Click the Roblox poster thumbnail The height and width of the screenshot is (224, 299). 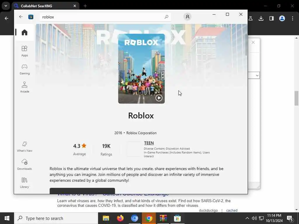[141, 69]
